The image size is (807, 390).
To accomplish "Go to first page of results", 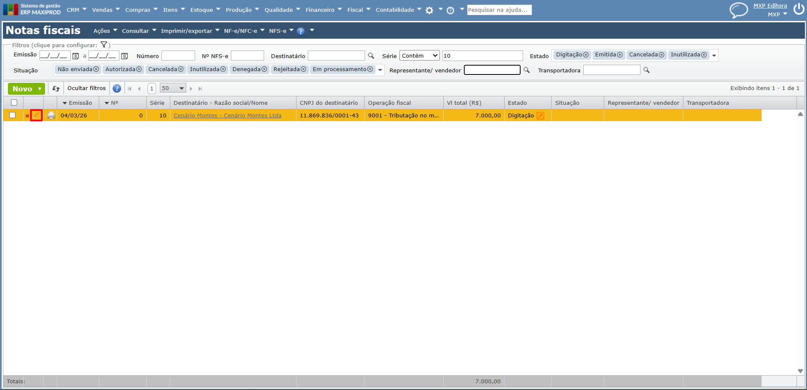I will tap(130, 89).
